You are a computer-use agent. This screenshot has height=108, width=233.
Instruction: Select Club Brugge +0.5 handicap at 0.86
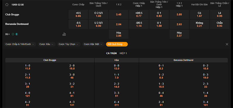(x=78, y=14)
